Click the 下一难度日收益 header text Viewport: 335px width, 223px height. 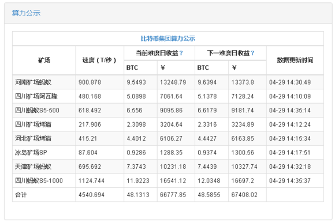[229, 53]
